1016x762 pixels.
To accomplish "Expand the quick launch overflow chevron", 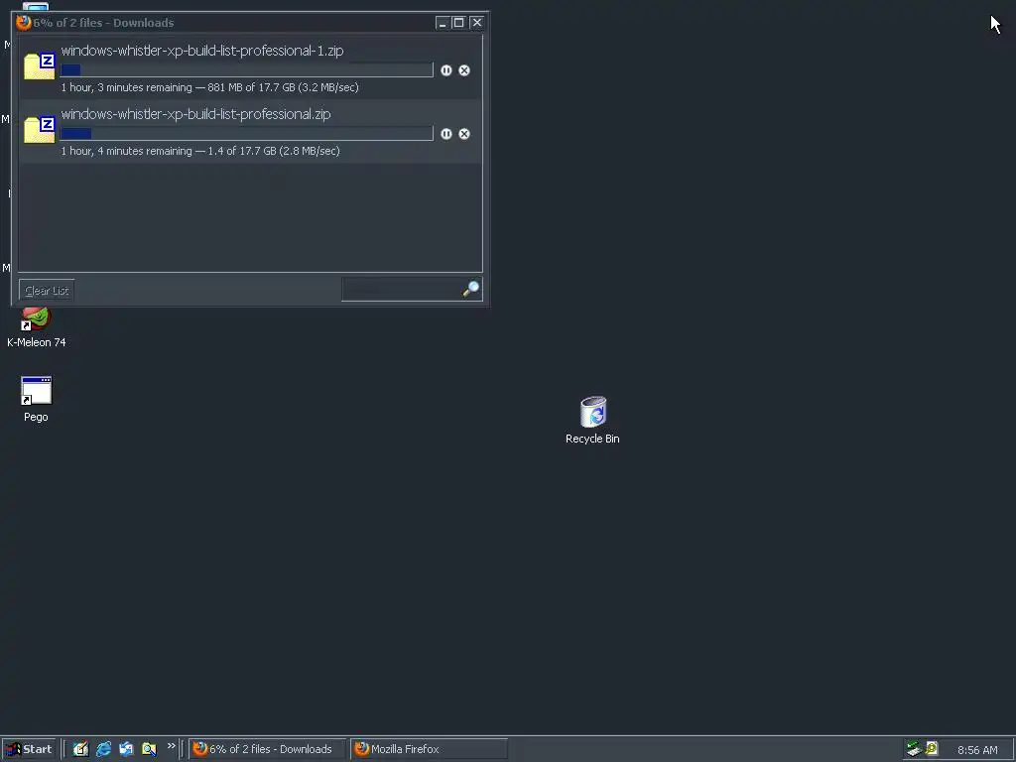I will pos(171,746).
